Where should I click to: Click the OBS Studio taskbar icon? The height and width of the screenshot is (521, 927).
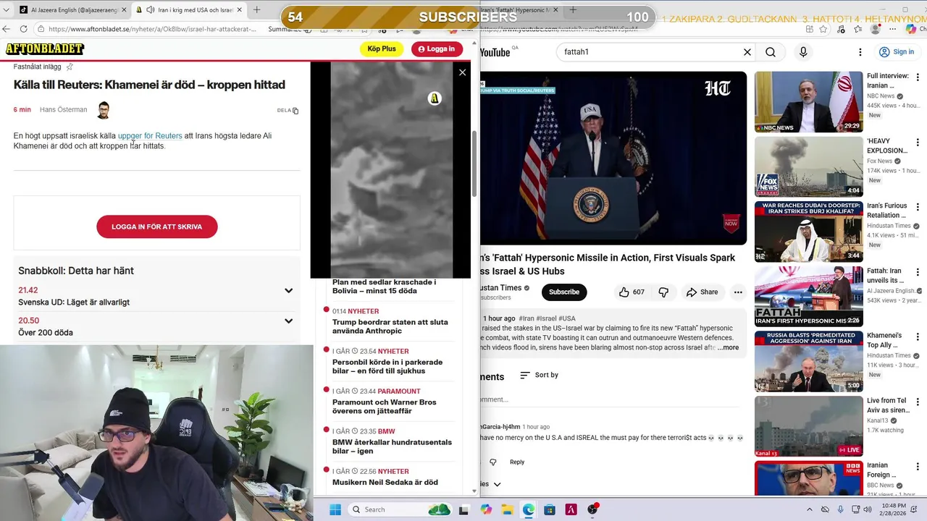pos(592,509)
